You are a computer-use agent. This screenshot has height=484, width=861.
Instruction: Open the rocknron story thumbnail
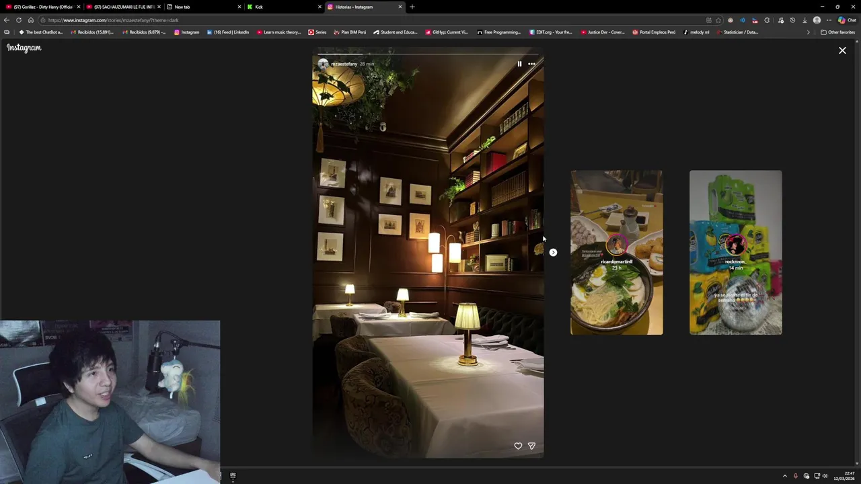(x=736, y=252)
